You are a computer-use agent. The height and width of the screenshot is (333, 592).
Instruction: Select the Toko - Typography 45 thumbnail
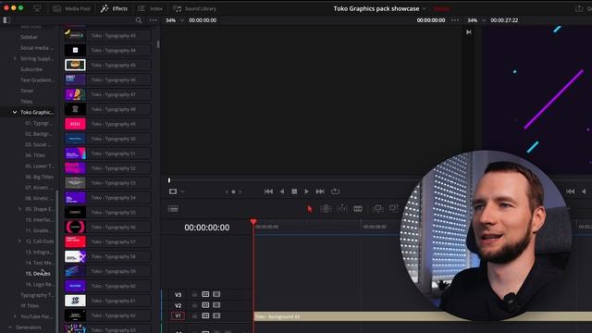pyautogui.click(x=75, y=65)
